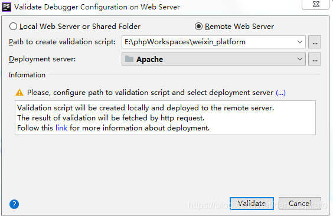Click inside the validation information text box
The width and height of the screenshot is (333, 216).
(165, 118)
